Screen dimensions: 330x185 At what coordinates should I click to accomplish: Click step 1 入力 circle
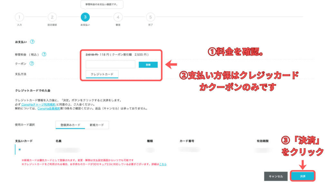coord(20,17)
